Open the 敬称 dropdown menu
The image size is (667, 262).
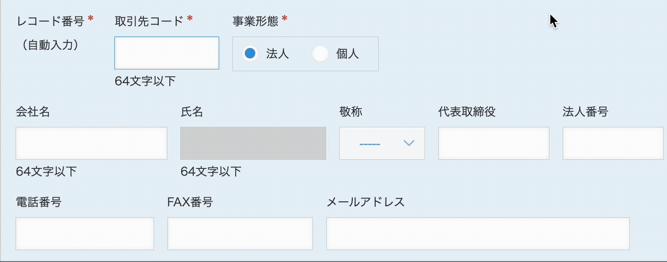pyautogui.click(x=382, y=143)
